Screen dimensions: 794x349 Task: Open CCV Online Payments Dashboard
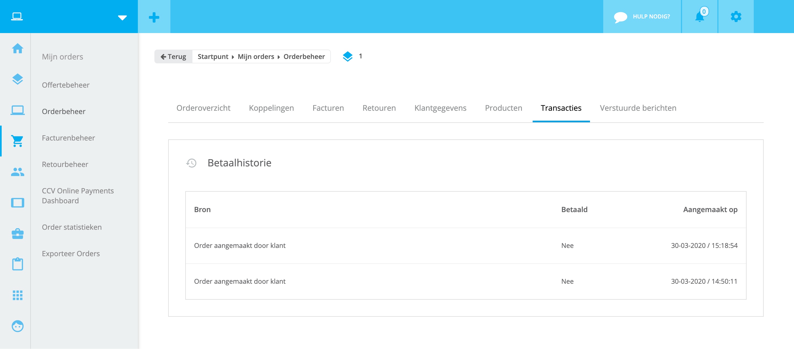(x=78, y=196)
